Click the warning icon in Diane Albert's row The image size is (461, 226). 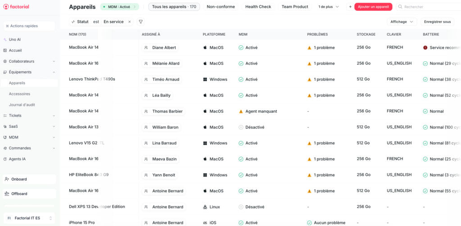click(309, 48)
